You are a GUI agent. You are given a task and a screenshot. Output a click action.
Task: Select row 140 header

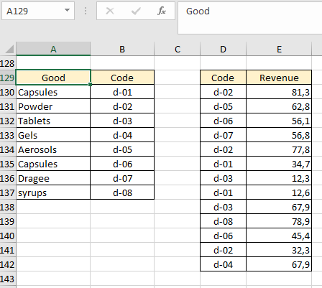click(x=8, y=236)
